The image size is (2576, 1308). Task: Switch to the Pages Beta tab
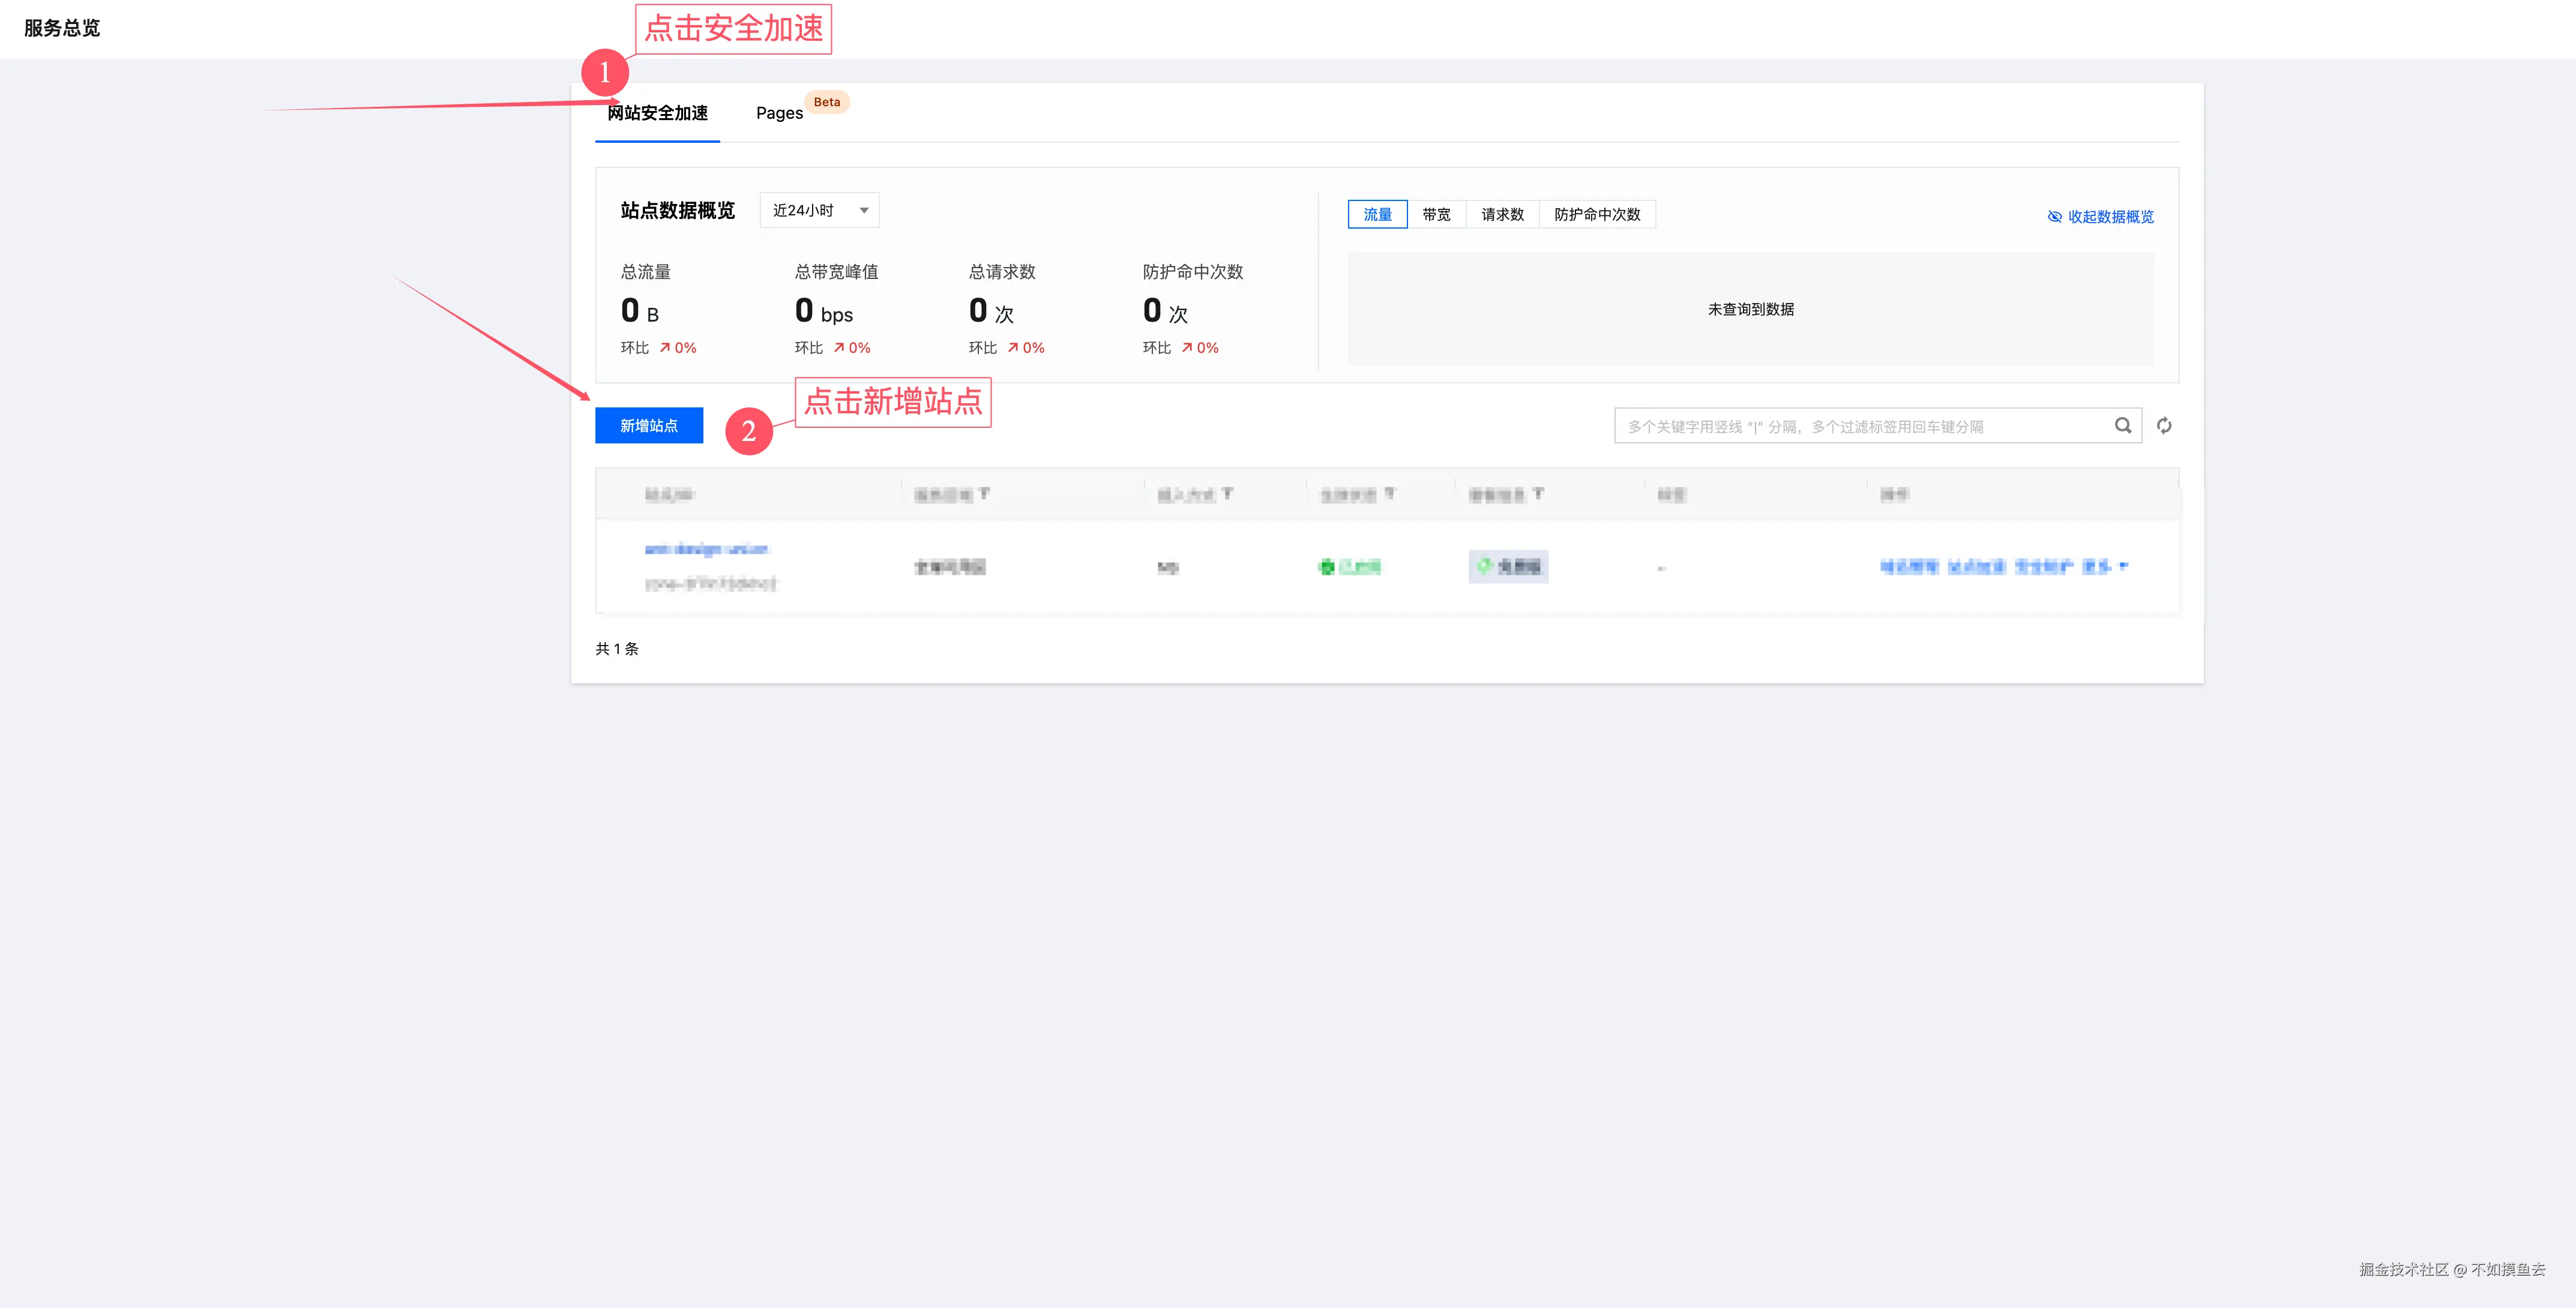point(779,114)
